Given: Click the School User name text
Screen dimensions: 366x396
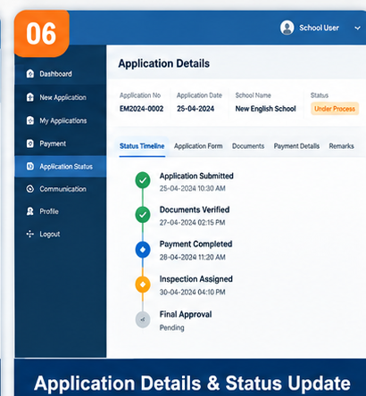Looking at the screenshot, I should point(319,28).
